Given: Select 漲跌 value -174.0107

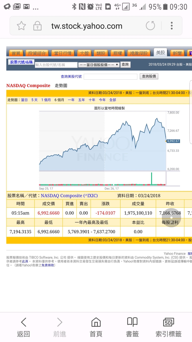Looking at the screenshot, I should click(x=106, y=213).
